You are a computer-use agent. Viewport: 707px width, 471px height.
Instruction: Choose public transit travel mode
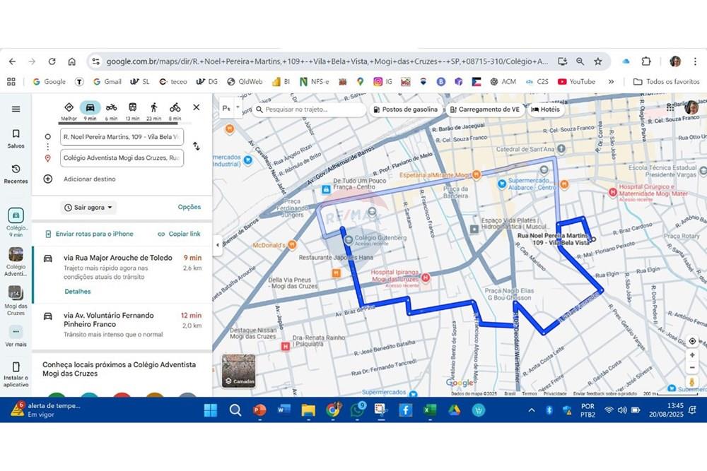point(132,108)
